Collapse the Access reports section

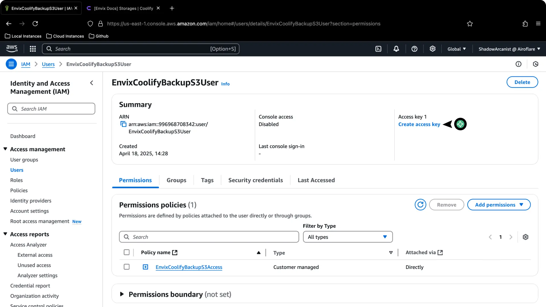pos(5,234)
